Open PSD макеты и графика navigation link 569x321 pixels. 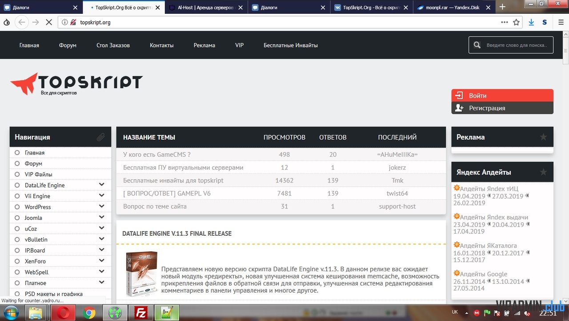click(x=54, y=293)
